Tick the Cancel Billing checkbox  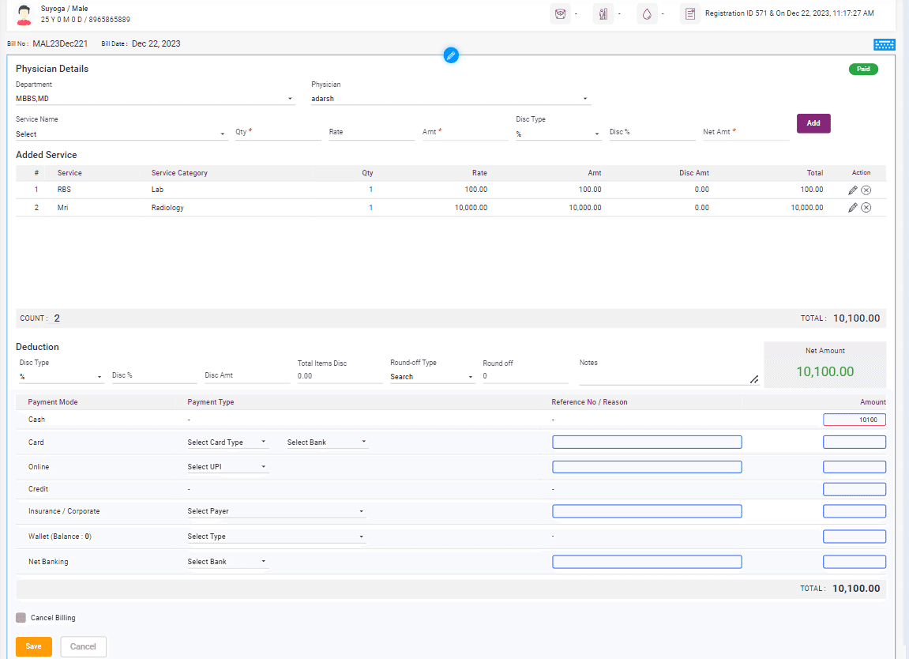[x=21, y=618]
